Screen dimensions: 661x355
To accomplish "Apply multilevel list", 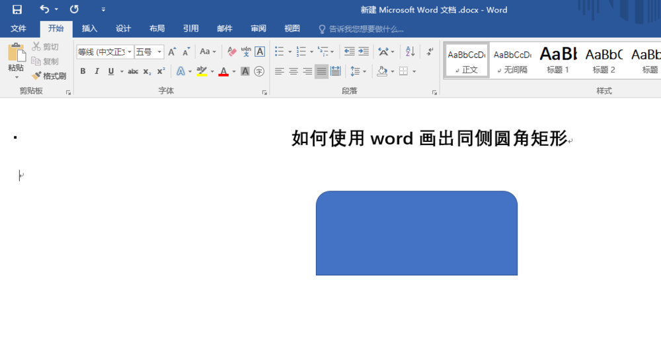I will coord(323,51).
